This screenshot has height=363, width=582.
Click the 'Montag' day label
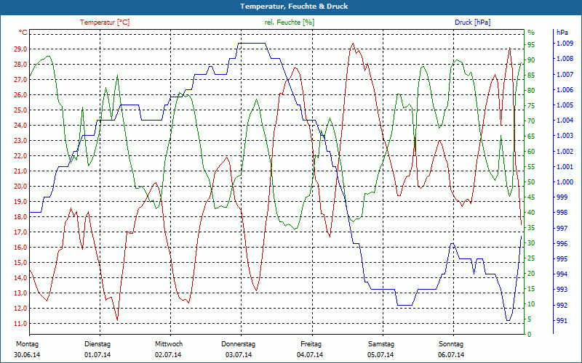[x=27, y=344]
